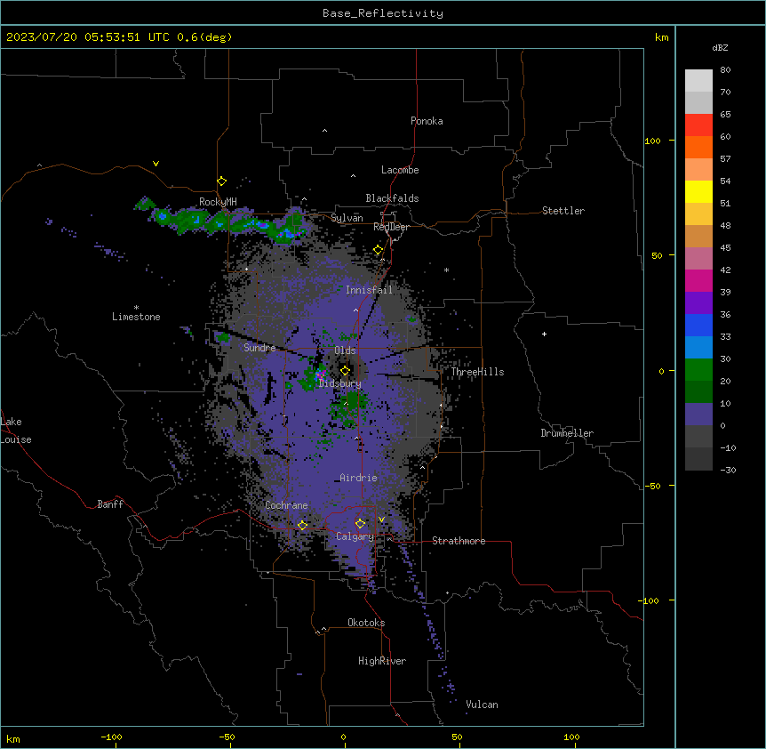
Task: Click the Base_Reflectivity title
Action: point(383,13)
